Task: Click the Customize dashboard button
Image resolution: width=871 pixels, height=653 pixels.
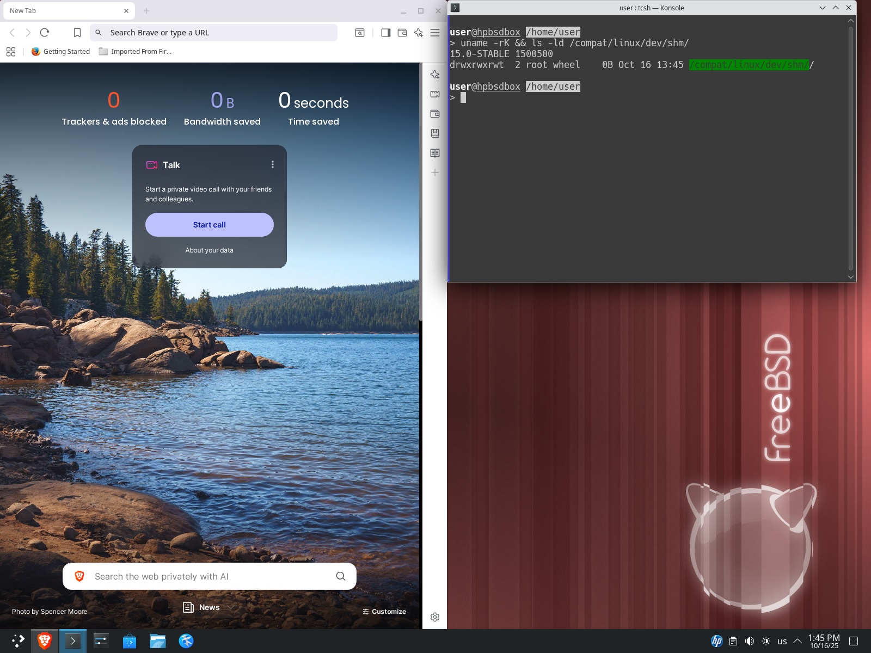Action: click(384, 612)
